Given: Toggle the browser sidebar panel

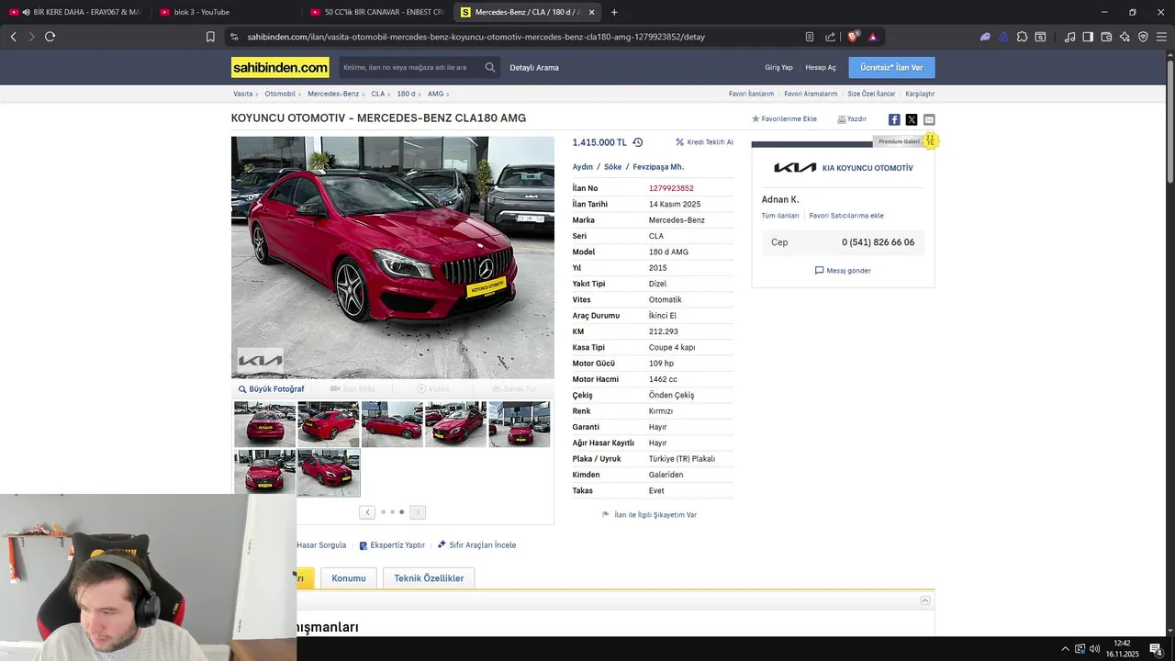Looking at the screenshot, I should click(1088, 37).
